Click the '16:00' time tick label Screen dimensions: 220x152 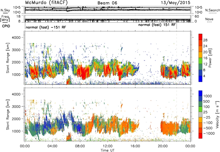pos(135,146)
